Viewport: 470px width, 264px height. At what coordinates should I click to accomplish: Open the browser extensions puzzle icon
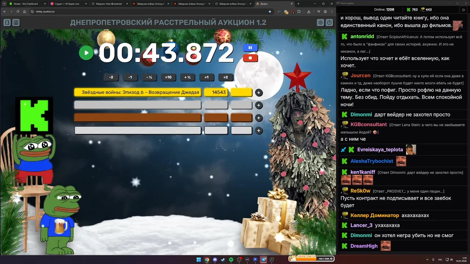[299, 11]
